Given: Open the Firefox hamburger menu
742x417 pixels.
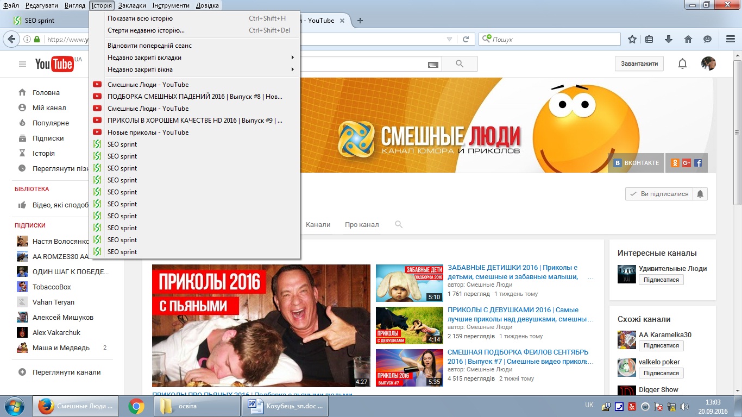Looking at the screenshot, I should 731,39.
